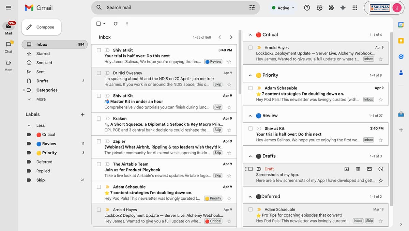Hide the side panel arrow
Screen dimensions: 409x231
point(401,224)
